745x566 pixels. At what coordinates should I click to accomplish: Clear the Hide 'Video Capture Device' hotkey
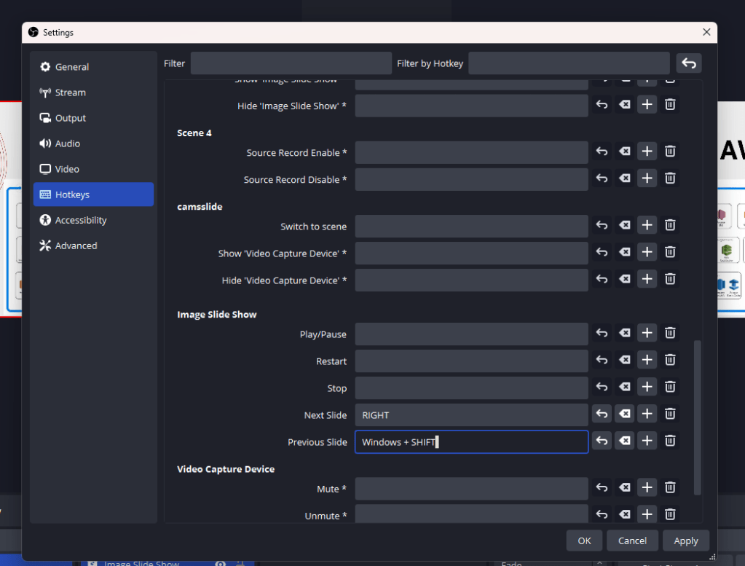point(624,279)
